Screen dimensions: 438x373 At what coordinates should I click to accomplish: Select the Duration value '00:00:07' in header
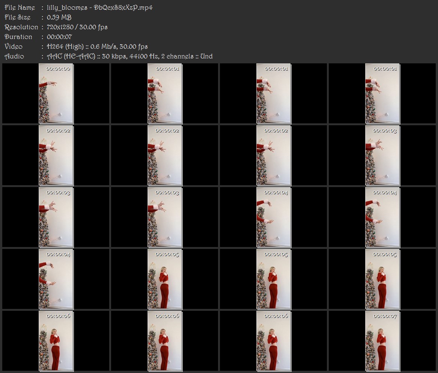pos(60,37)
